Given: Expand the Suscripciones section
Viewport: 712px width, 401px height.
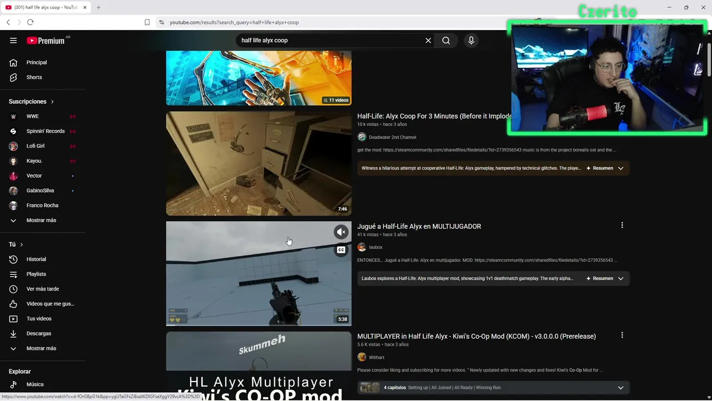Looking at the screenshot, I should 31,101.
